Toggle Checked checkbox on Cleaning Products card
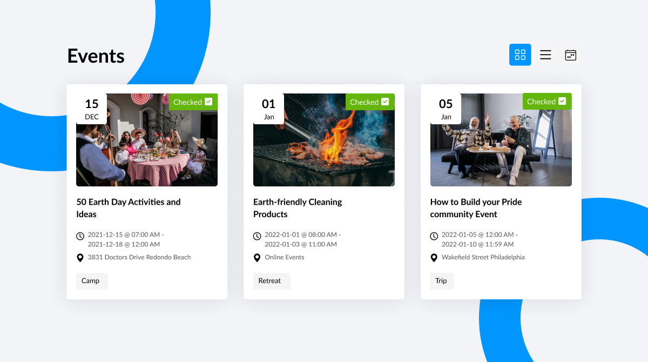The image size is (648, 362). point(385,102)
